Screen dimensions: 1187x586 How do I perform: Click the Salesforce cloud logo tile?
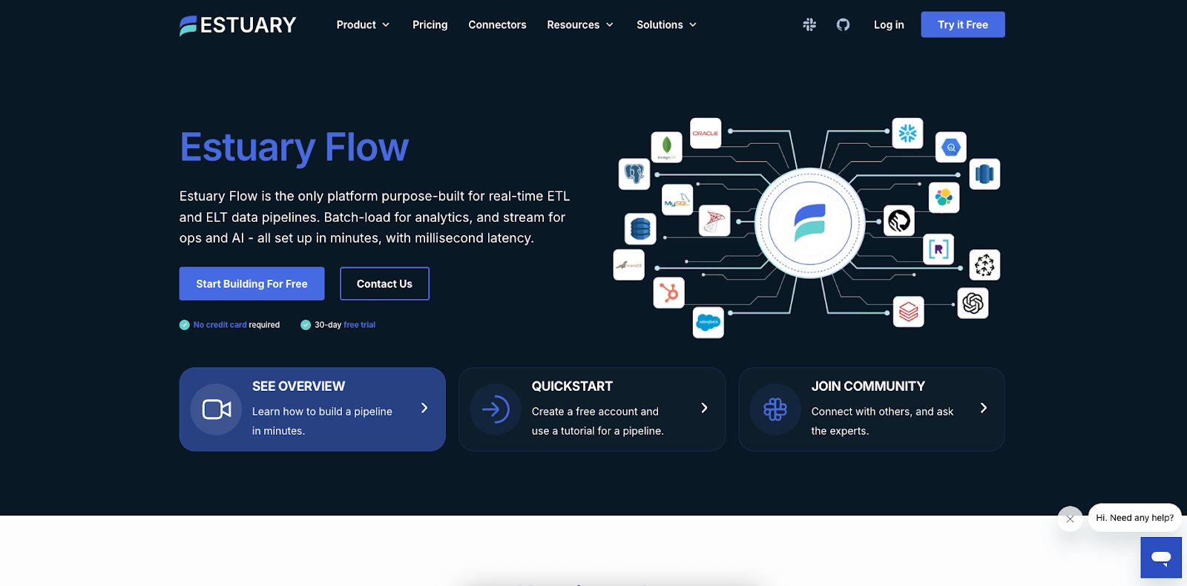pos(708,323)
